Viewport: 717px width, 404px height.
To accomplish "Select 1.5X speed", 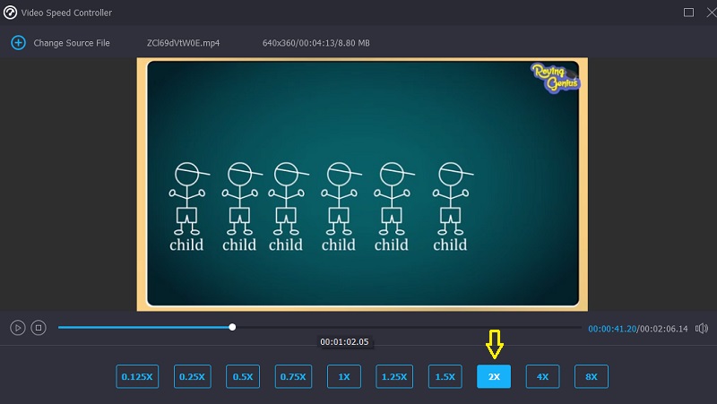I will point(445,377).
